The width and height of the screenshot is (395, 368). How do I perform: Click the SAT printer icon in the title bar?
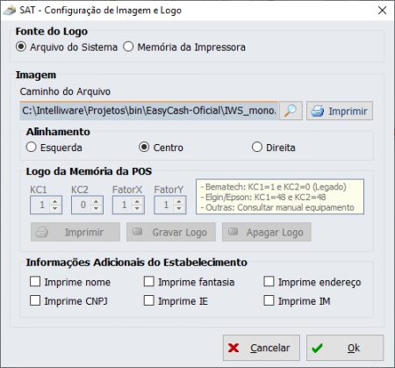tap(10, 11)
